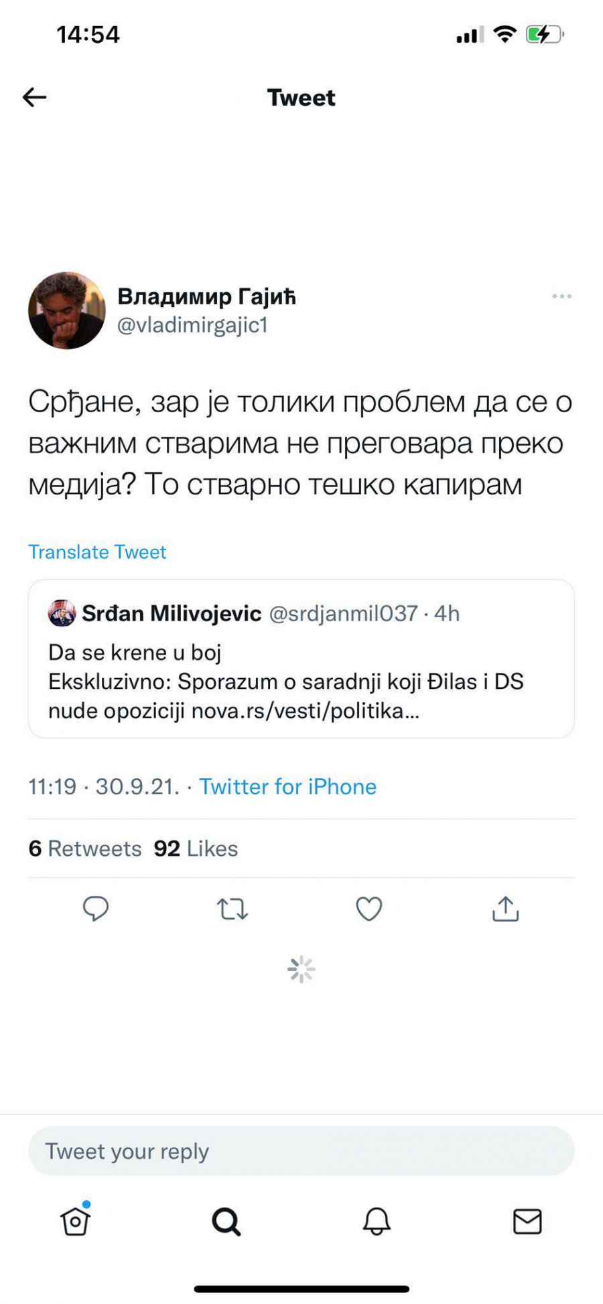Go to Home from the bottom navigation
The image size is (603, 1304).
tap(75, 1221)
